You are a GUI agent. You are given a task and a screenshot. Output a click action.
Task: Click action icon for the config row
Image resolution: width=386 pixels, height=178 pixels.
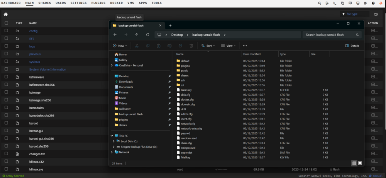pyautogui.click(x=375, y=31)
